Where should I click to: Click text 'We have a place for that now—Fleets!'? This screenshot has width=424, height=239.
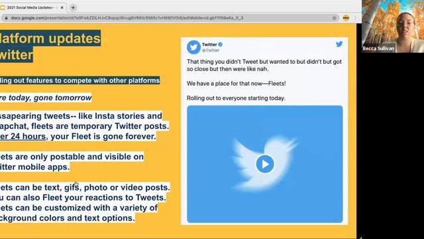point(236,84)
